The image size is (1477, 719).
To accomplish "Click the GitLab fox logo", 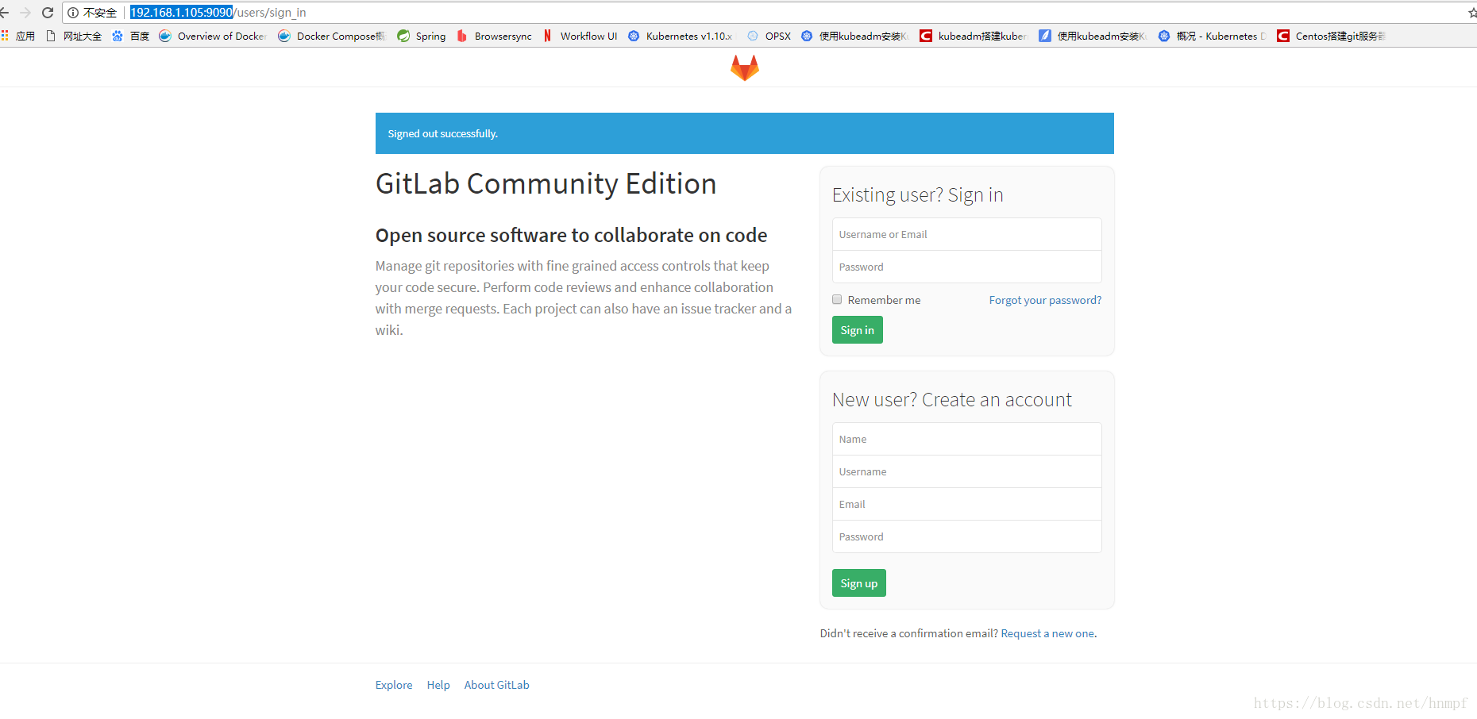I will coord(745,67).
